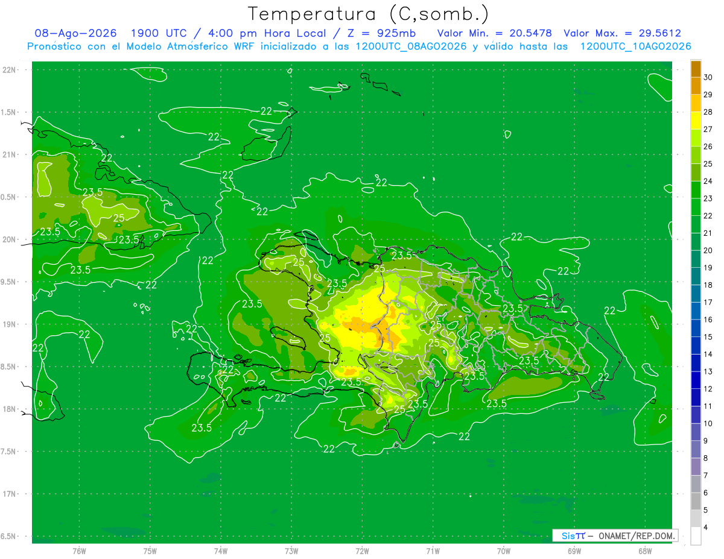724x559 pixels.
Task: Click the "20N" latitude axis label
Action: coord(9,239)
